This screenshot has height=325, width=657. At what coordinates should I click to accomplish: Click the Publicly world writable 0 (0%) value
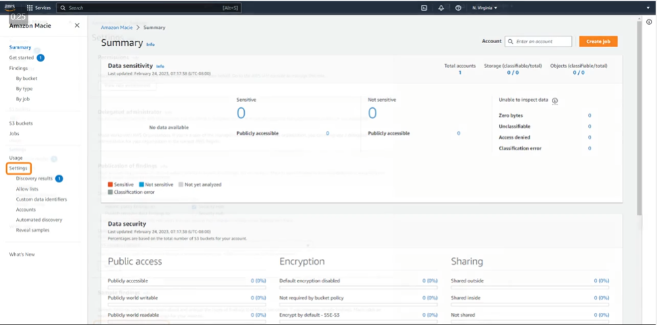[258, 298]
